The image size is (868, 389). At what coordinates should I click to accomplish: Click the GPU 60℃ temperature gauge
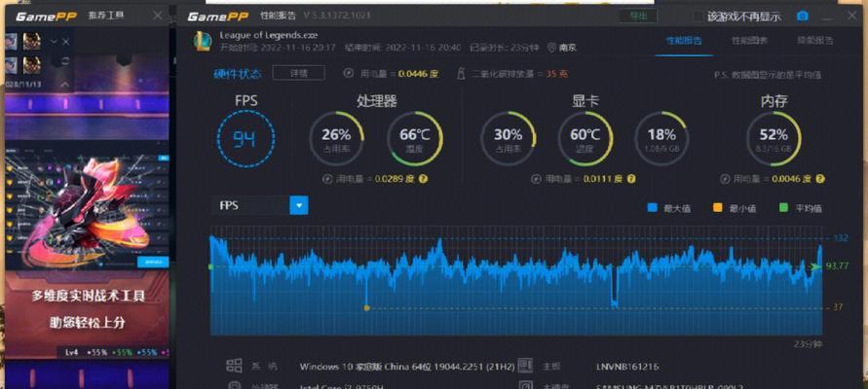point(585,138)
